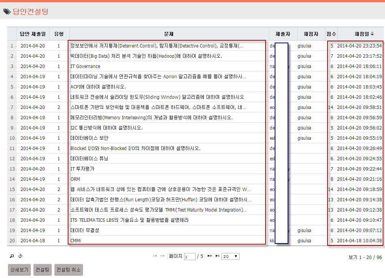The height and width of the screenshot is (278, 385).
Task: Click the 답안컨설팅 tag icon in the header
Action: 7,11
